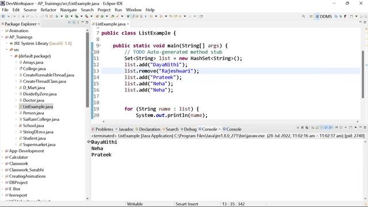Click the green Run toolbar button
This screenshot has width=368, height=207.
67,17
